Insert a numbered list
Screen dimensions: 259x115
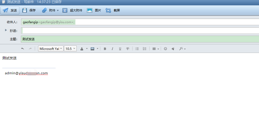[144, 49]
